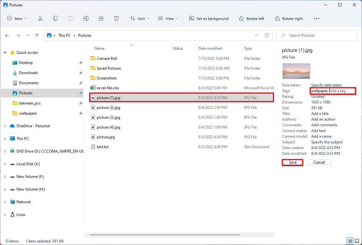Cut the selected file
Viewport: 362px width, 245px height.
click(40, 18)
